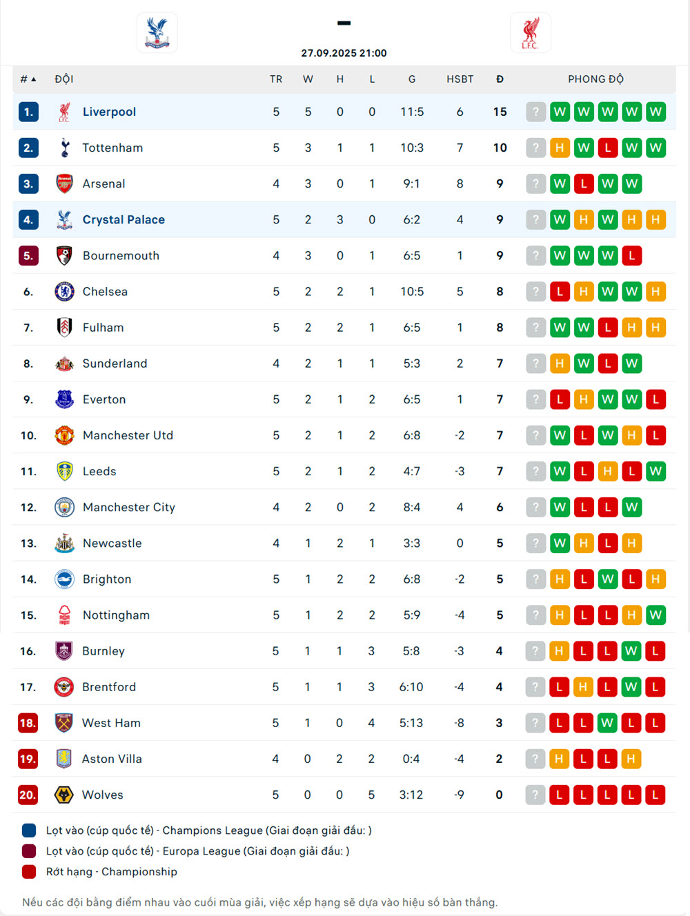
Task: Sort table by the # rank column
Action: tap(28, 79)
